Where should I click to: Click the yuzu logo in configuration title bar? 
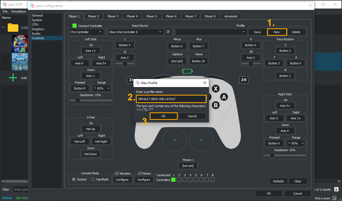coord(32,6)
